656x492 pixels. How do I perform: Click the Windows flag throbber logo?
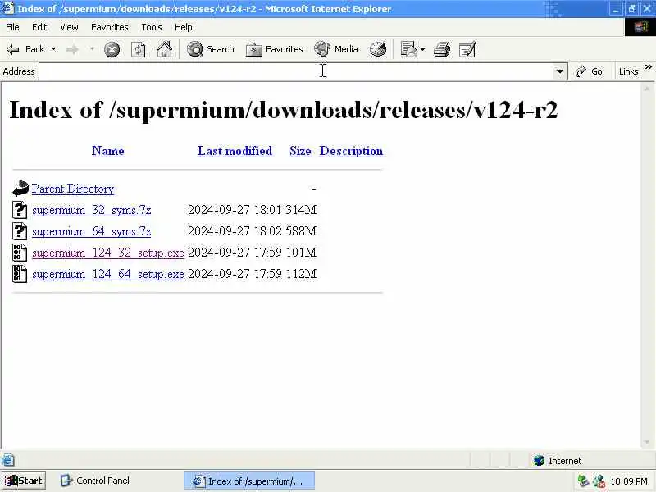[x=640, y=27]
